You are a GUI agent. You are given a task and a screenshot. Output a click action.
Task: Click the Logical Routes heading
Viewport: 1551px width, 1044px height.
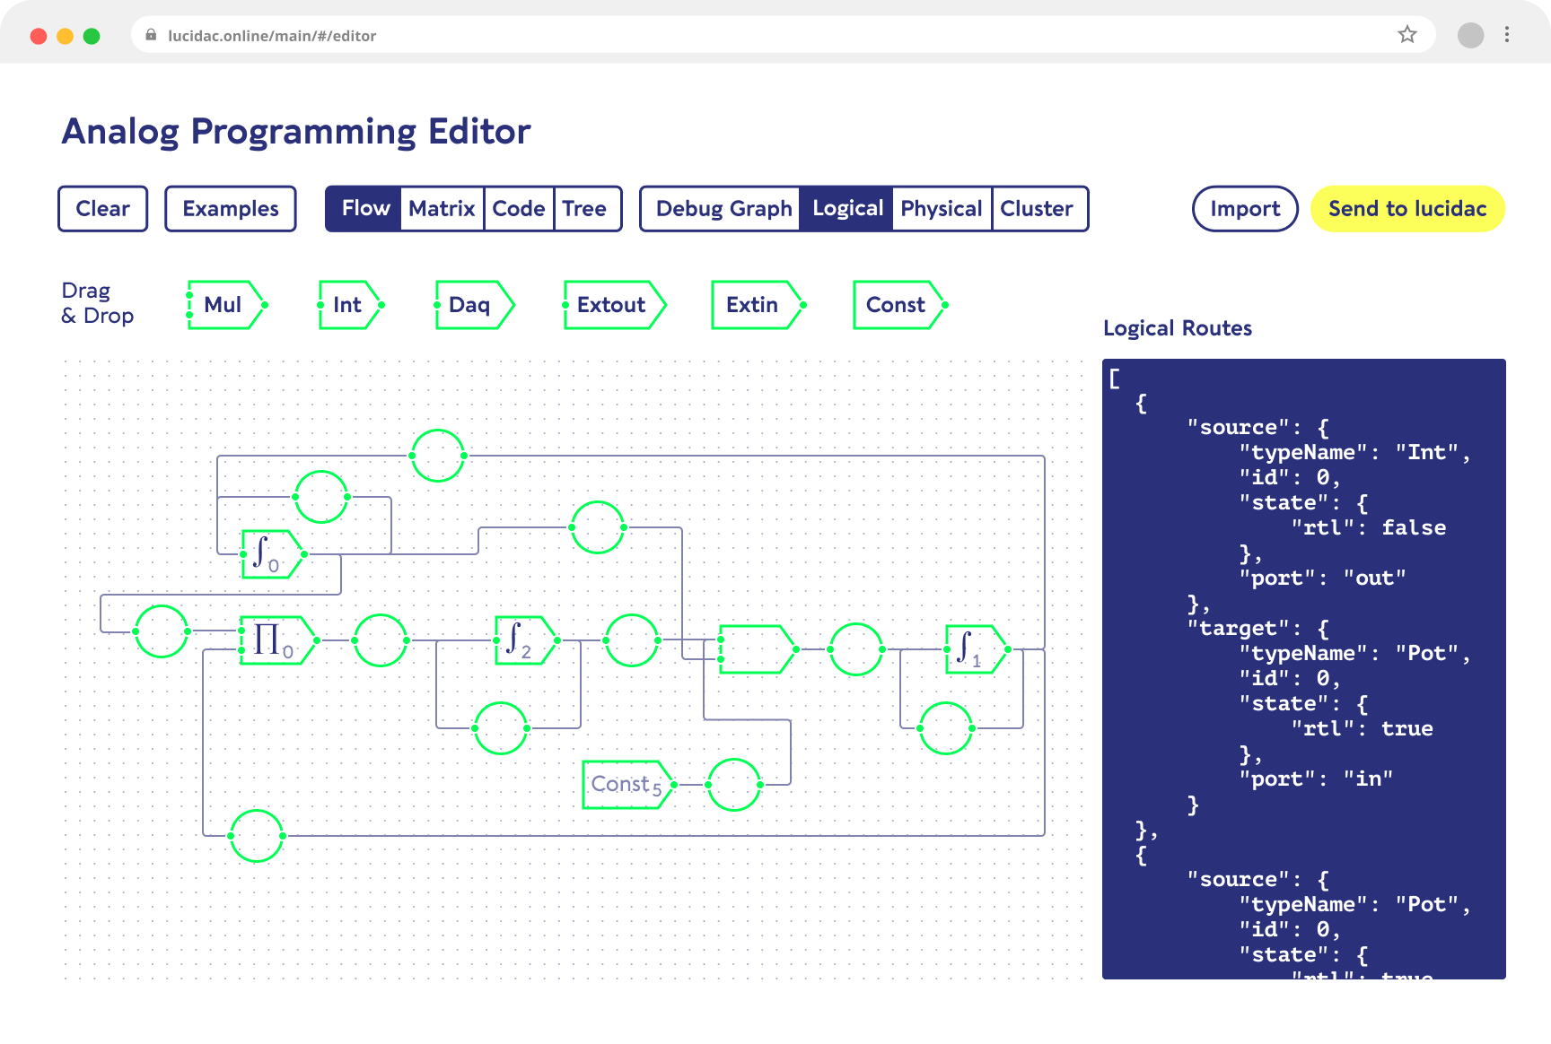click(x=1178, y=328)
